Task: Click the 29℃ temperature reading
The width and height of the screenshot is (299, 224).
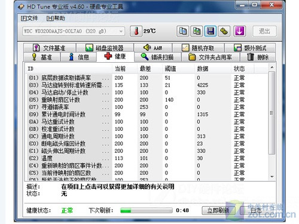Action: click(149, 31)
